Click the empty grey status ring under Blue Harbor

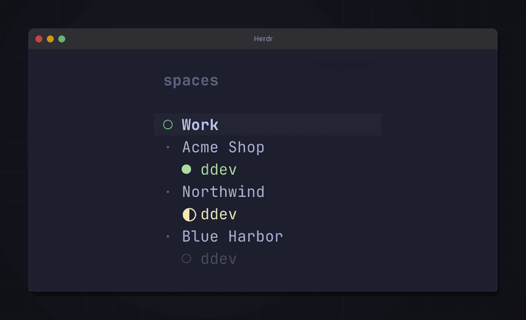(x=186, y=259)
